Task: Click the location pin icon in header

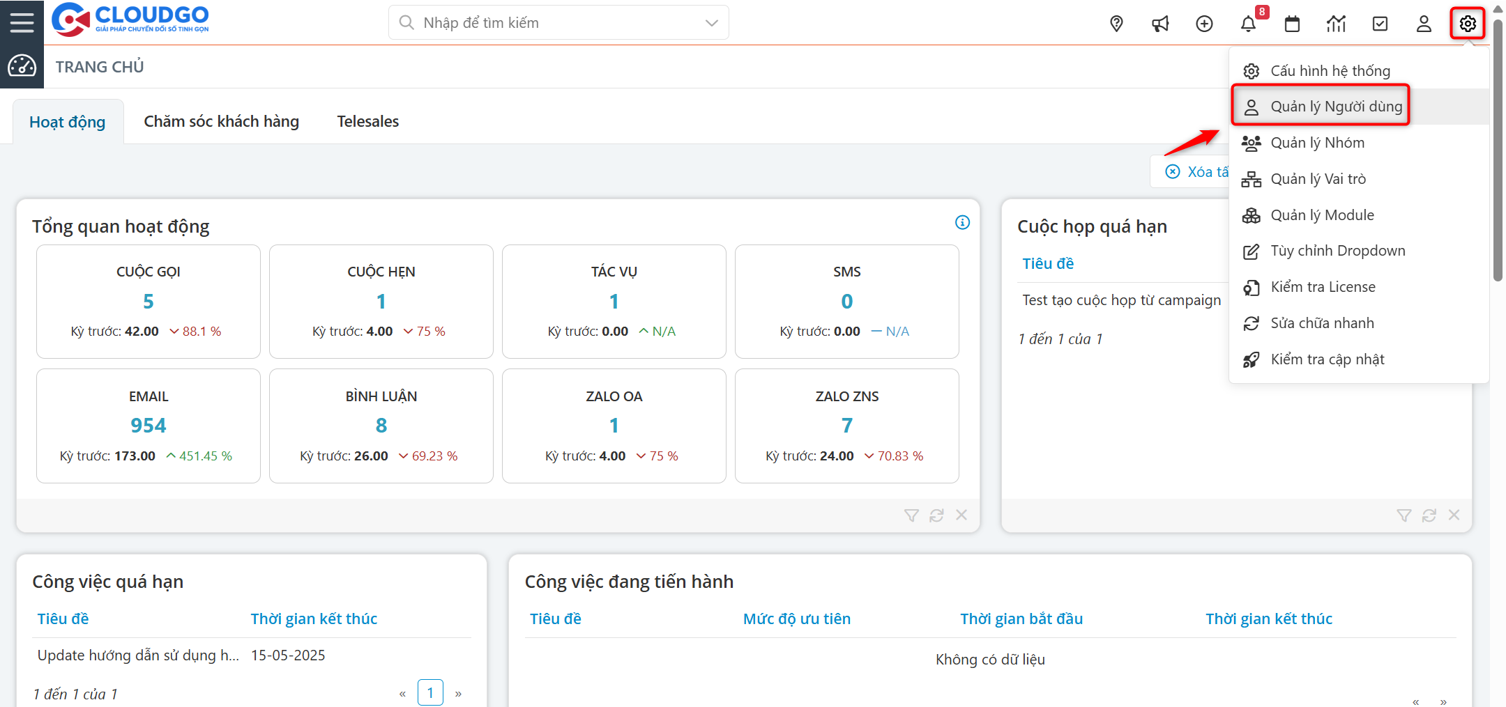Action: (x=1116, y=24)
